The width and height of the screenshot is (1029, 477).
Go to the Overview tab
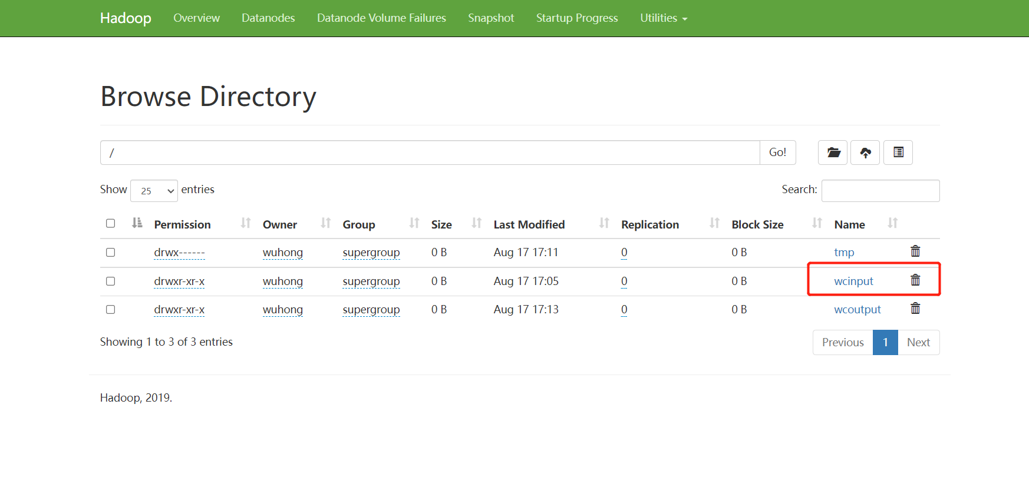[196, 18]
